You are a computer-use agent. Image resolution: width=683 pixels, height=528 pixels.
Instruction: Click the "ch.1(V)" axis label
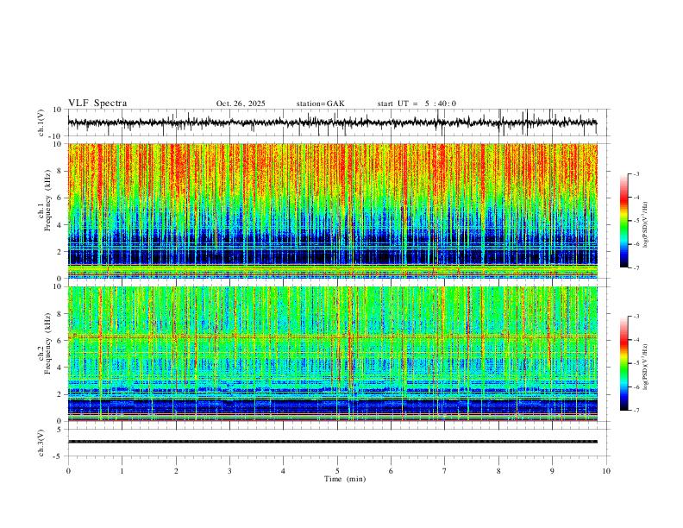coord(41,123)
